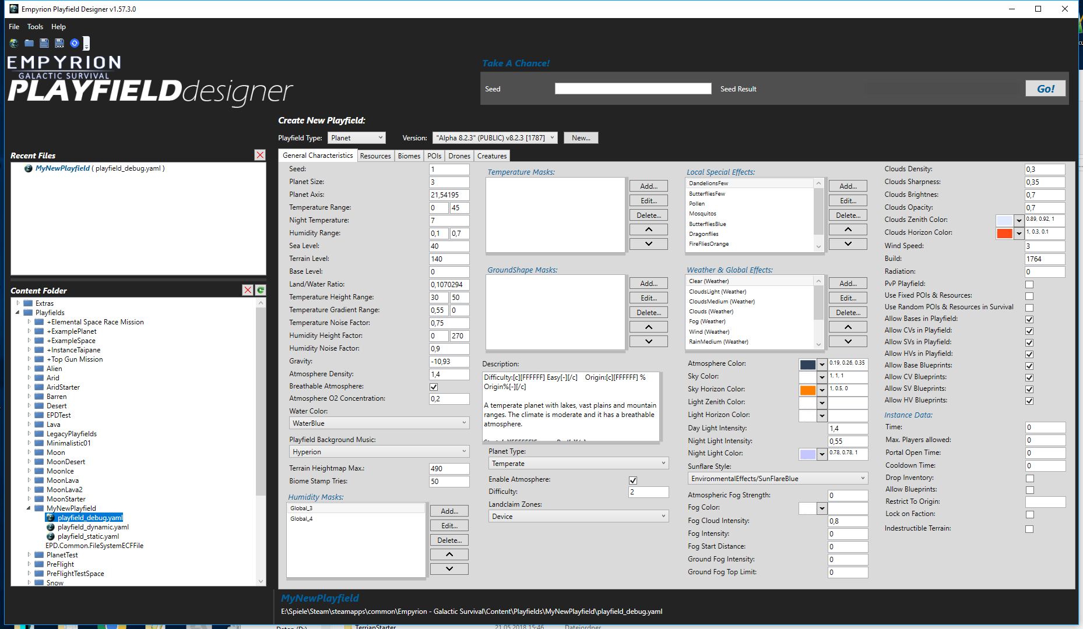The width and height of the screenshot is (1083, 629).
Task: Move Temperature Mask up with arrow button
Action: 649,229
